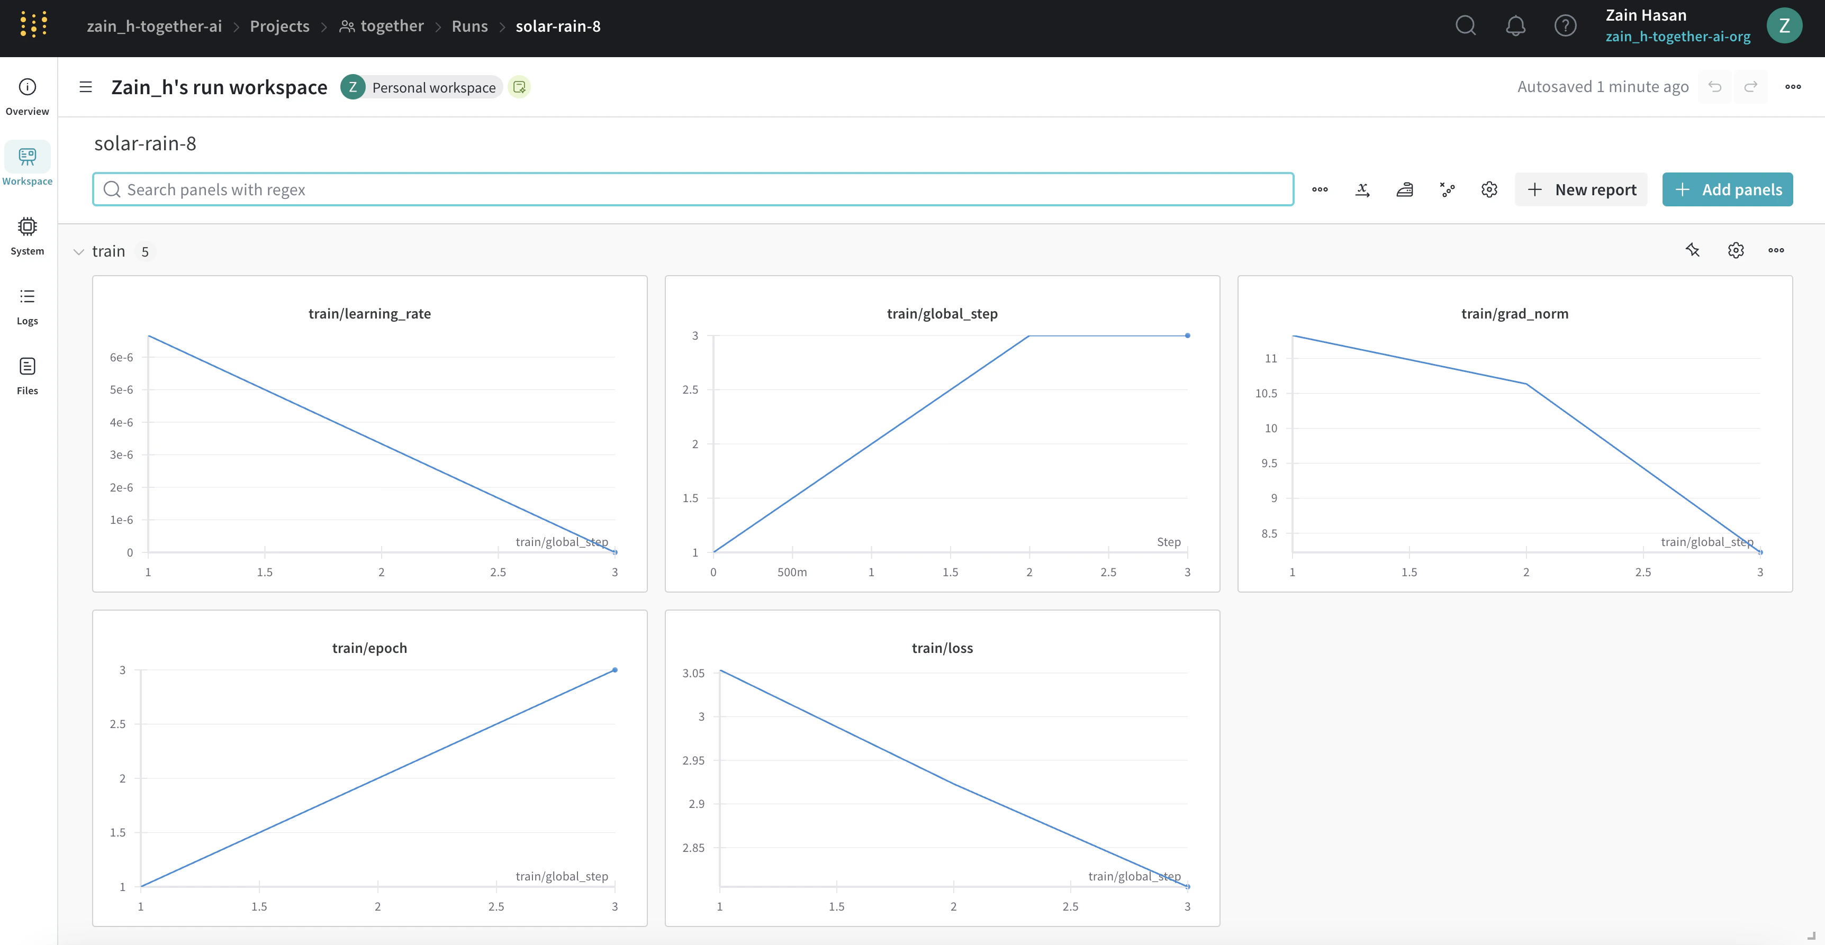Click the outliers scatter icon in the toolbar
Screen dimensions: 1825x945
click(x=1447, y=189)
